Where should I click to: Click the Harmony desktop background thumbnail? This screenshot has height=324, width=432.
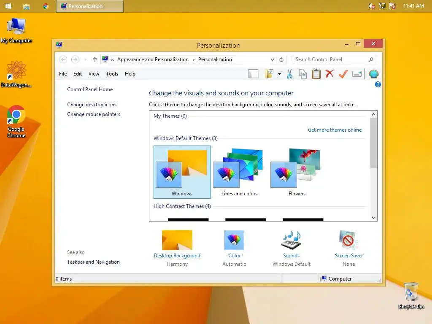(177, 240)
